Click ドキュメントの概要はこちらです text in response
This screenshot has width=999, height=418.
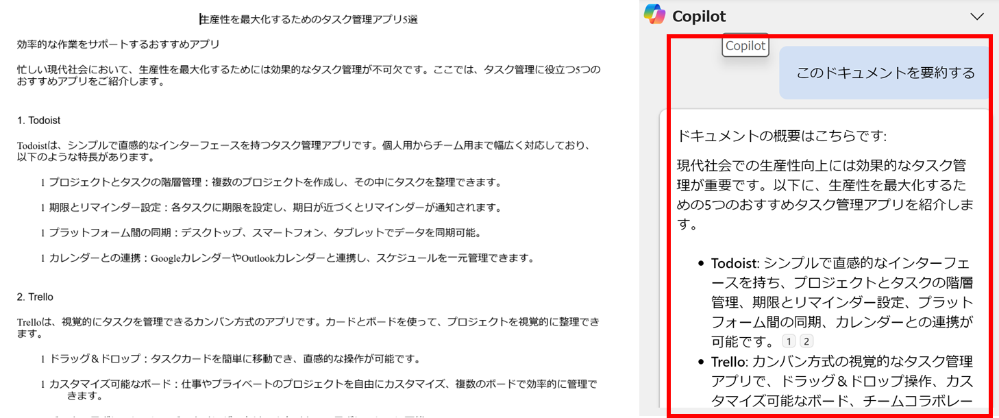point(782,136)
